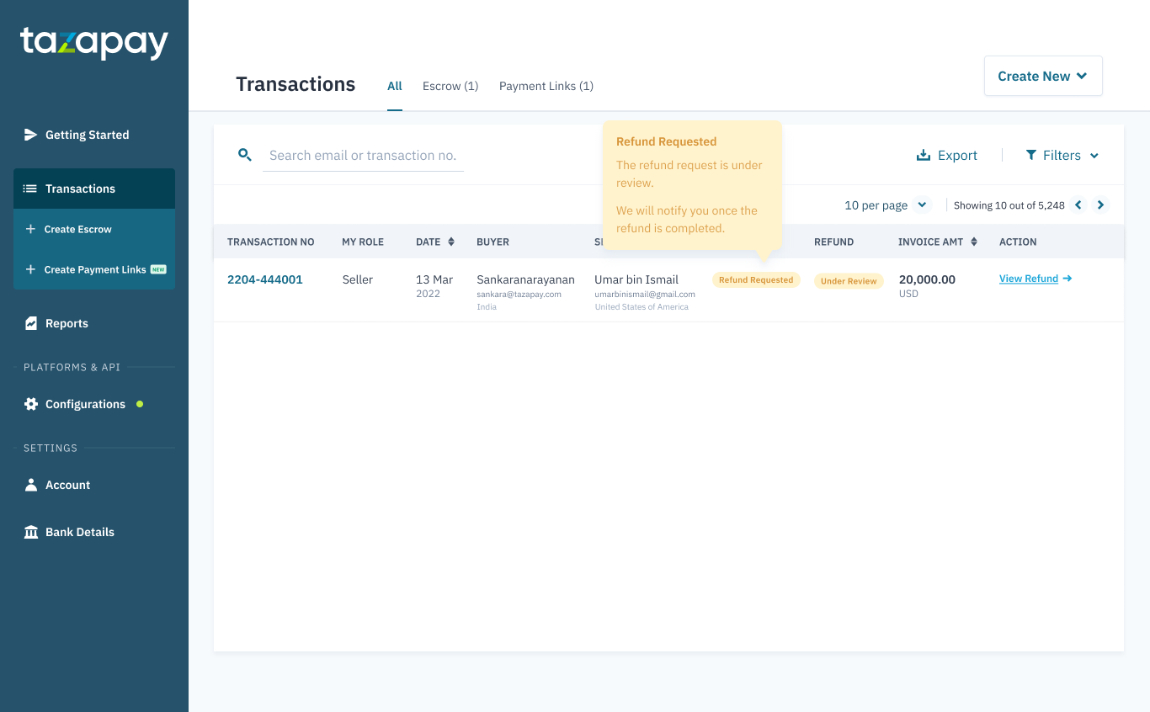1150x712 pixels.
Task: Click Create Payment Links in sidebar
Action: click(x=94, y=269)
